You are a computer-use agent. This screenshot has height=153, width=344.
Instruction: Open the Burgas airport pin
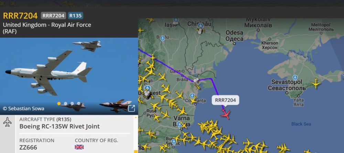(x=174, y=142)
